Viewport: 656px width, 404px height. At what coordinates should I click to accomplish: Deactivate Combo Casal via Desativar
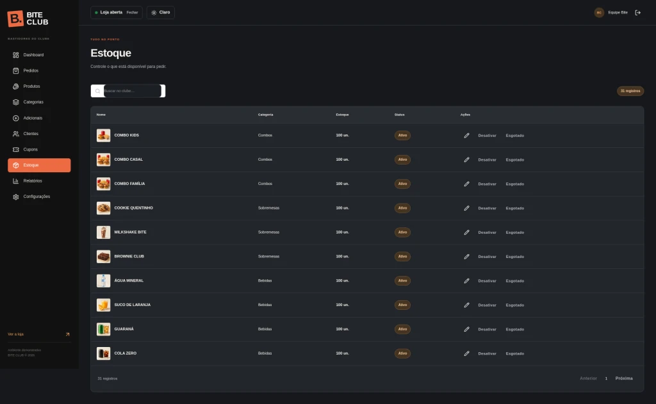click(x=487, y=160)
